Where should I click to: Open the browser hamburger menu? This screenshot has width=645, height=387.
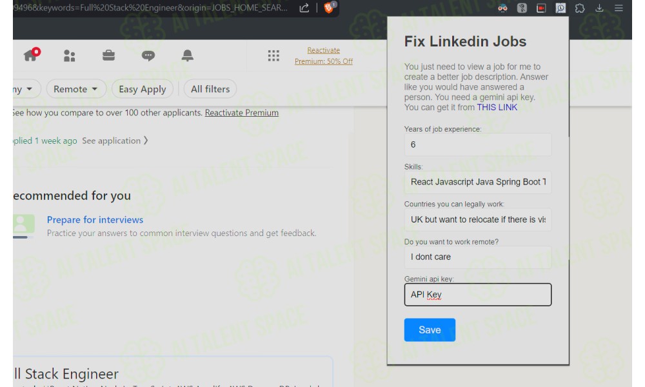point(619,8)
